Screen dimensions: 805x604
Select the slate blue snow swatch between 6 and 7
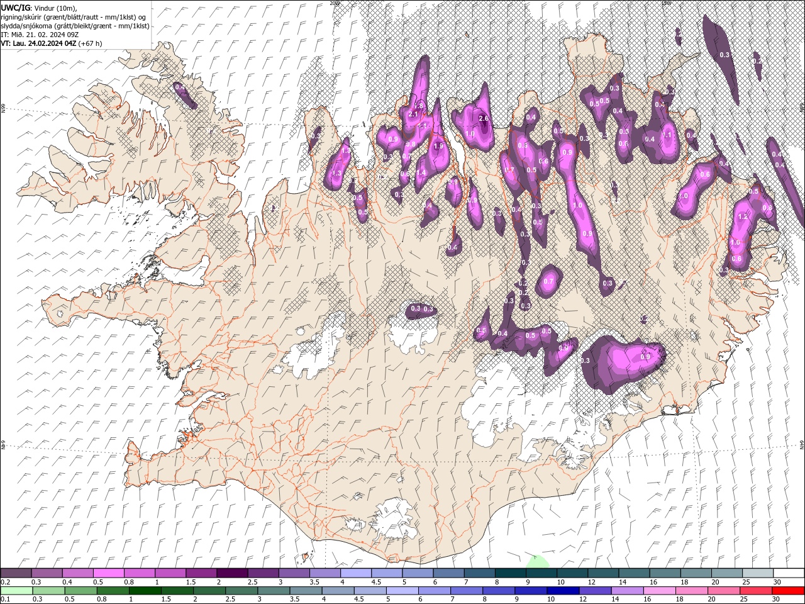click(449, 573)
